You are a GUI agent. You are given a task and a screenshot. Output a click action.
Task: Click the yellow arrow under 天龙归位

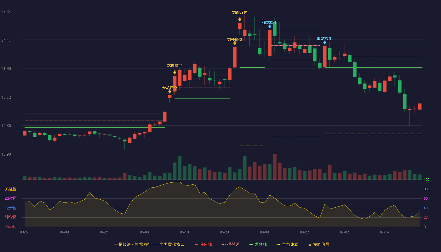[x=170, y=92]
